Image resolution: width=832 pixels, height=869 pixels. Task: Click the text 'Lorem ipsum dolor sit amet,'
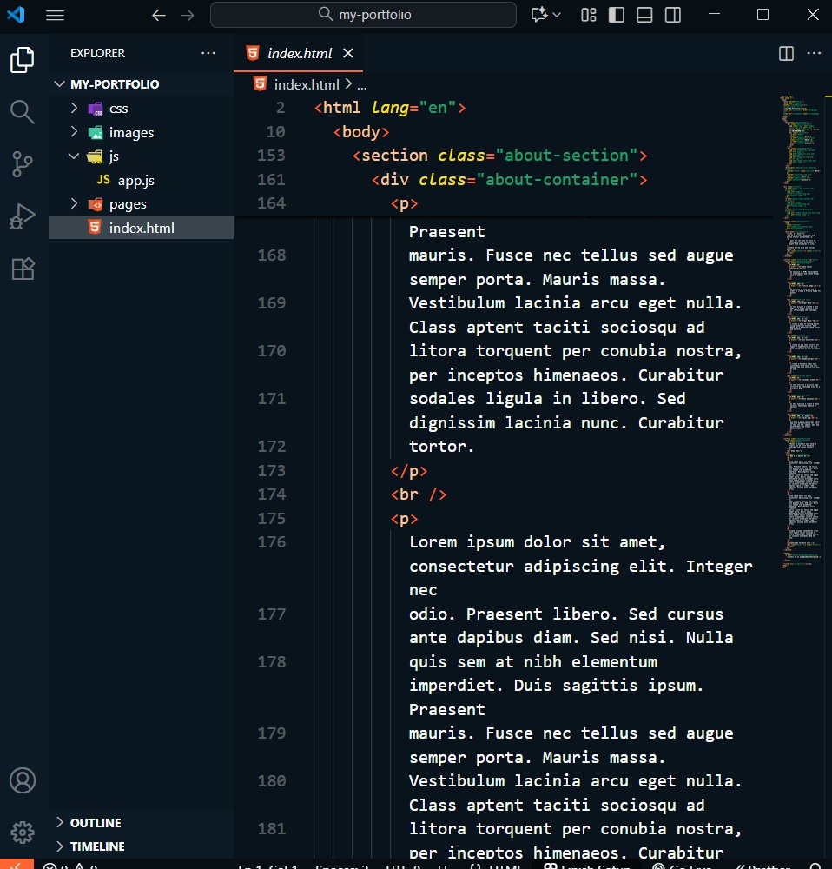537,542
